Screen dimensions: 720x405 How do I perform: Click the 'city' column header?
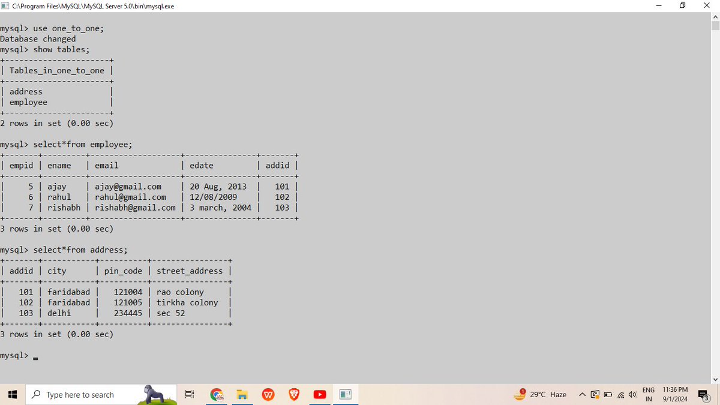pos(56,271)
